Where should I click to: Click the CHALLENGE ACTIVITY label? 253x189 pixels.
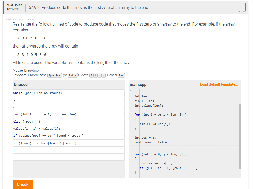(14, 7)
